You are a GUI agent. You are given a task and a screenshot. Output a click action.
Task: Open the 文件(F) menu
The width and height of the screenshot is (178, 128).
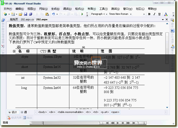point(8,9)
